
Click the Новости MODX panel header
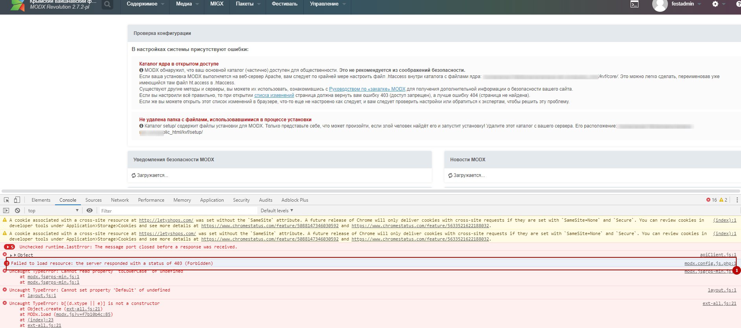point(592,160)
